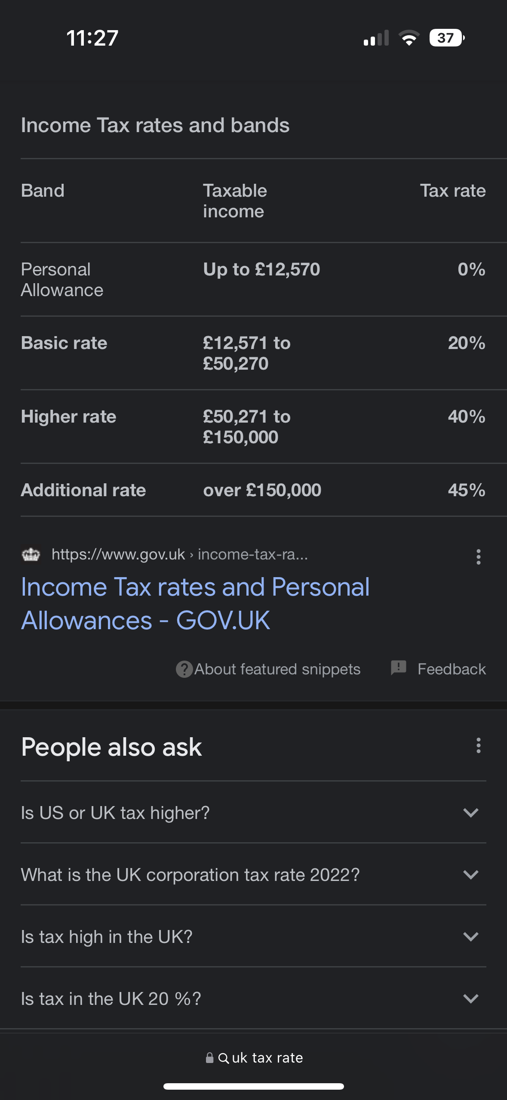Tap the battery indicator in status bar
507x1100 pixels.
[x=447, y=38]
